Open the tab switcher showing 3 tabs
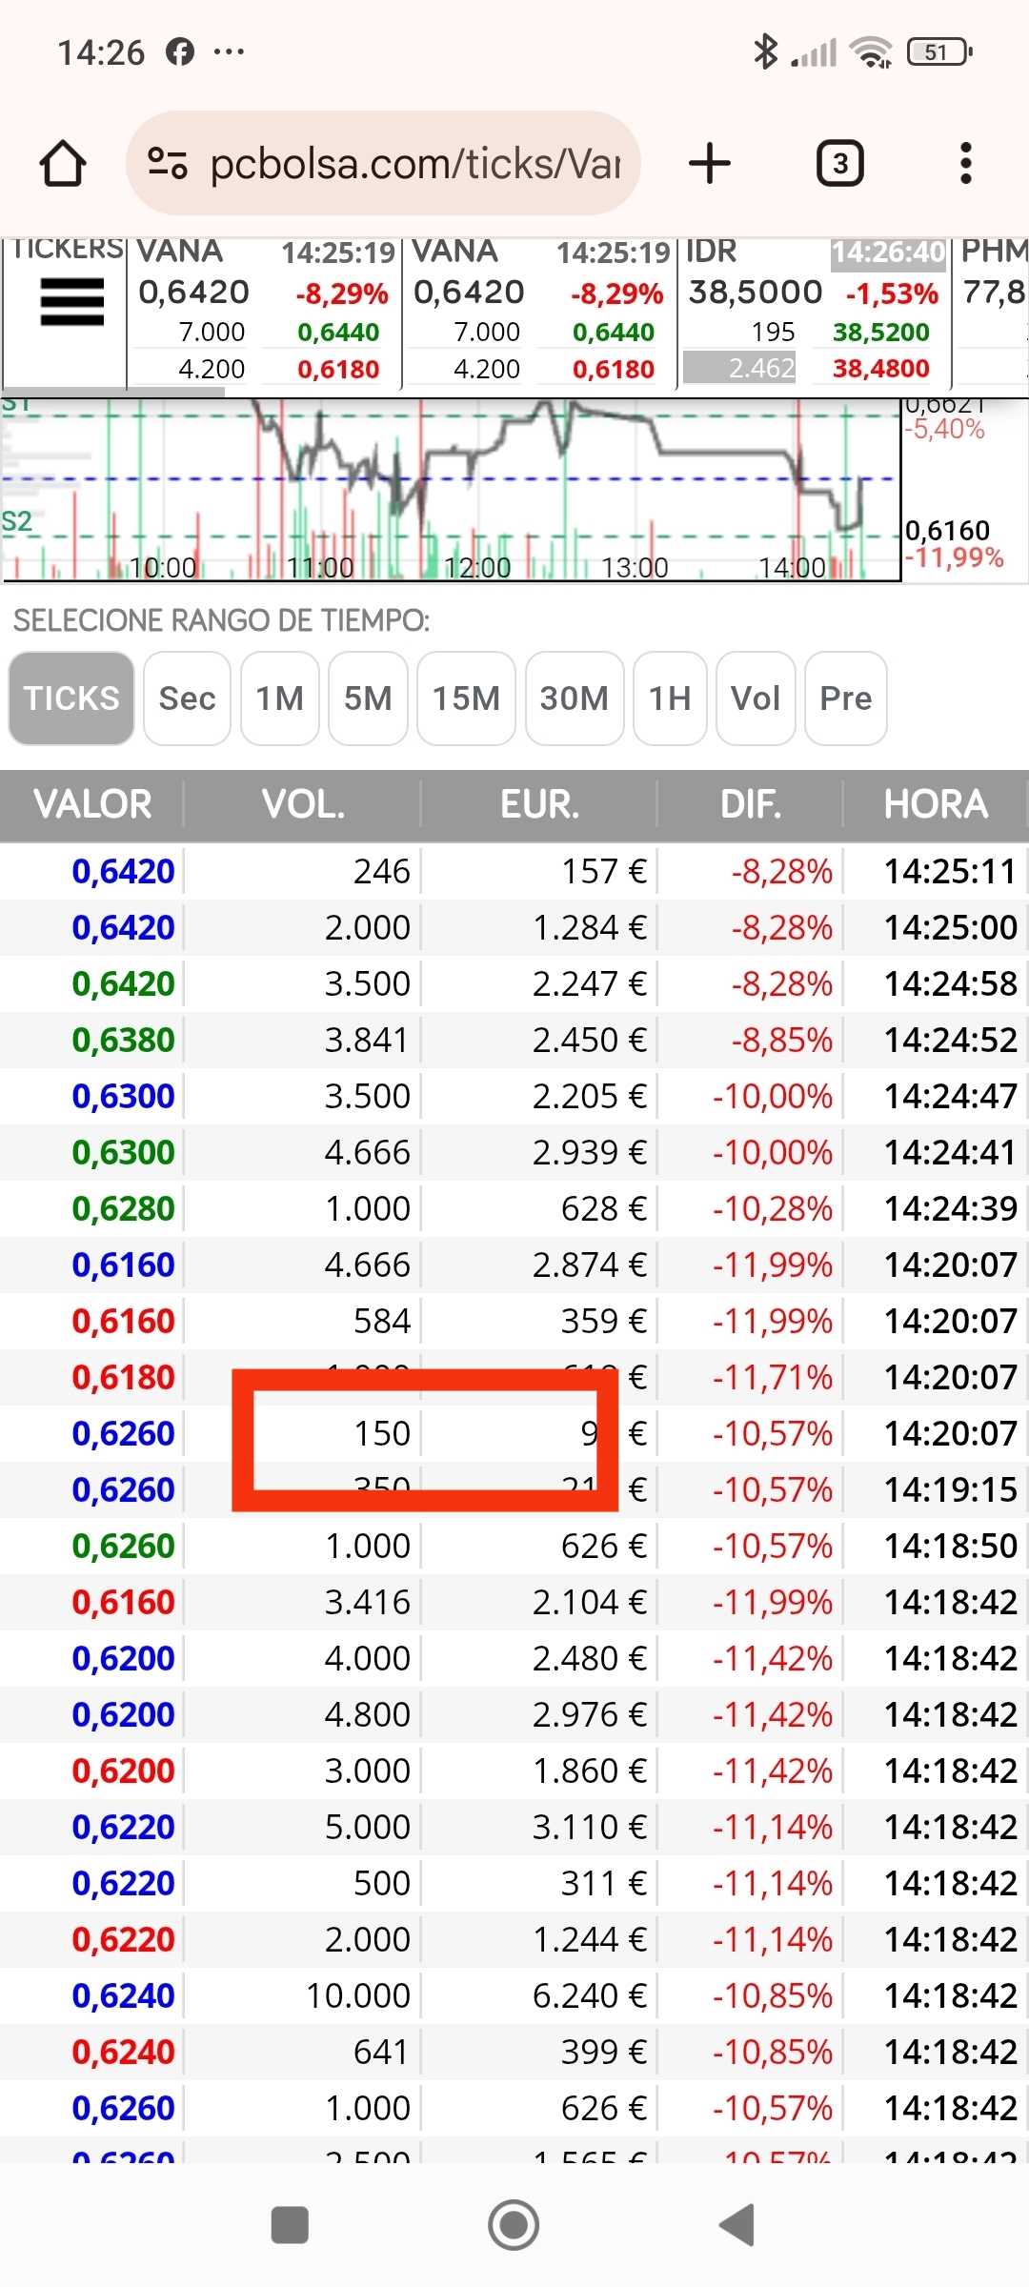Viewport: 1029px width, 2287px height. point(839,163)
